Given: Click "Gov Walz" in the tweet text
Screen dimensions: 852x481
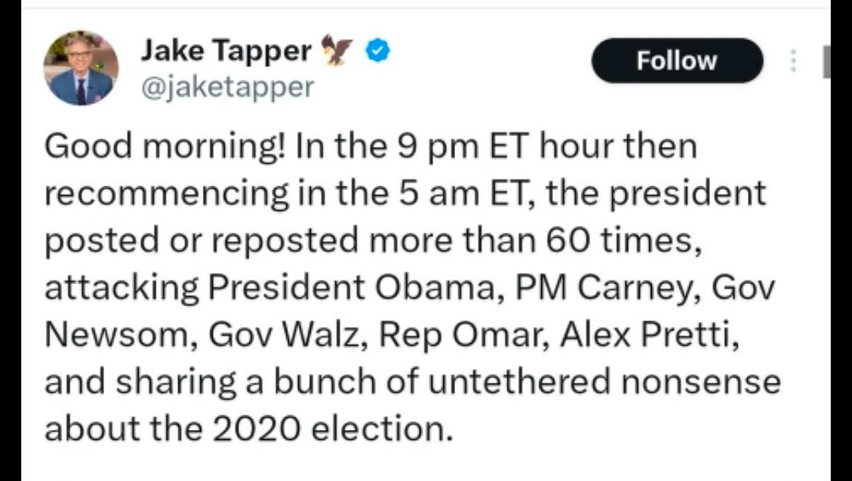Looking at the screenshot, I should (285, 335).
